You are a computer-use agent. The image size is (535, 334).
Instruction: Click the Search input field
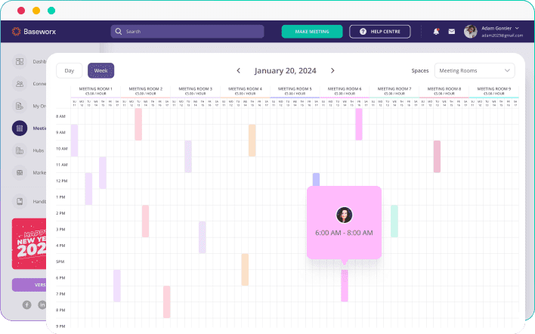(x=187, y=32)
